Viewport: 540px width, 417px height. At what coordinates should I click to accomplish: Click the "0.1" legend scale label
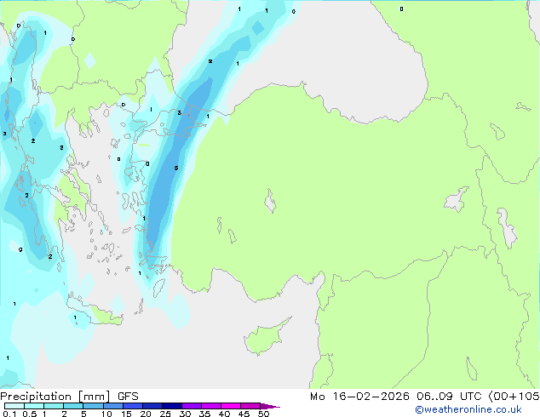[x=9, y=414]
